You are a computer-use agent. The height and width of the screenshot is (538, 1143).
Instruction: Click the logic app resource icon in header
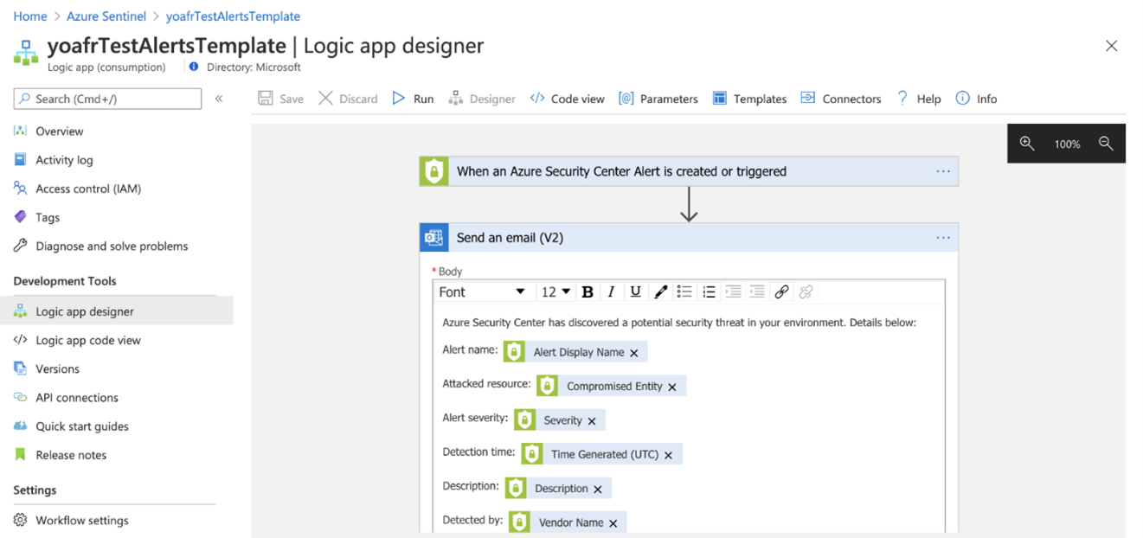tap(26, 52)
